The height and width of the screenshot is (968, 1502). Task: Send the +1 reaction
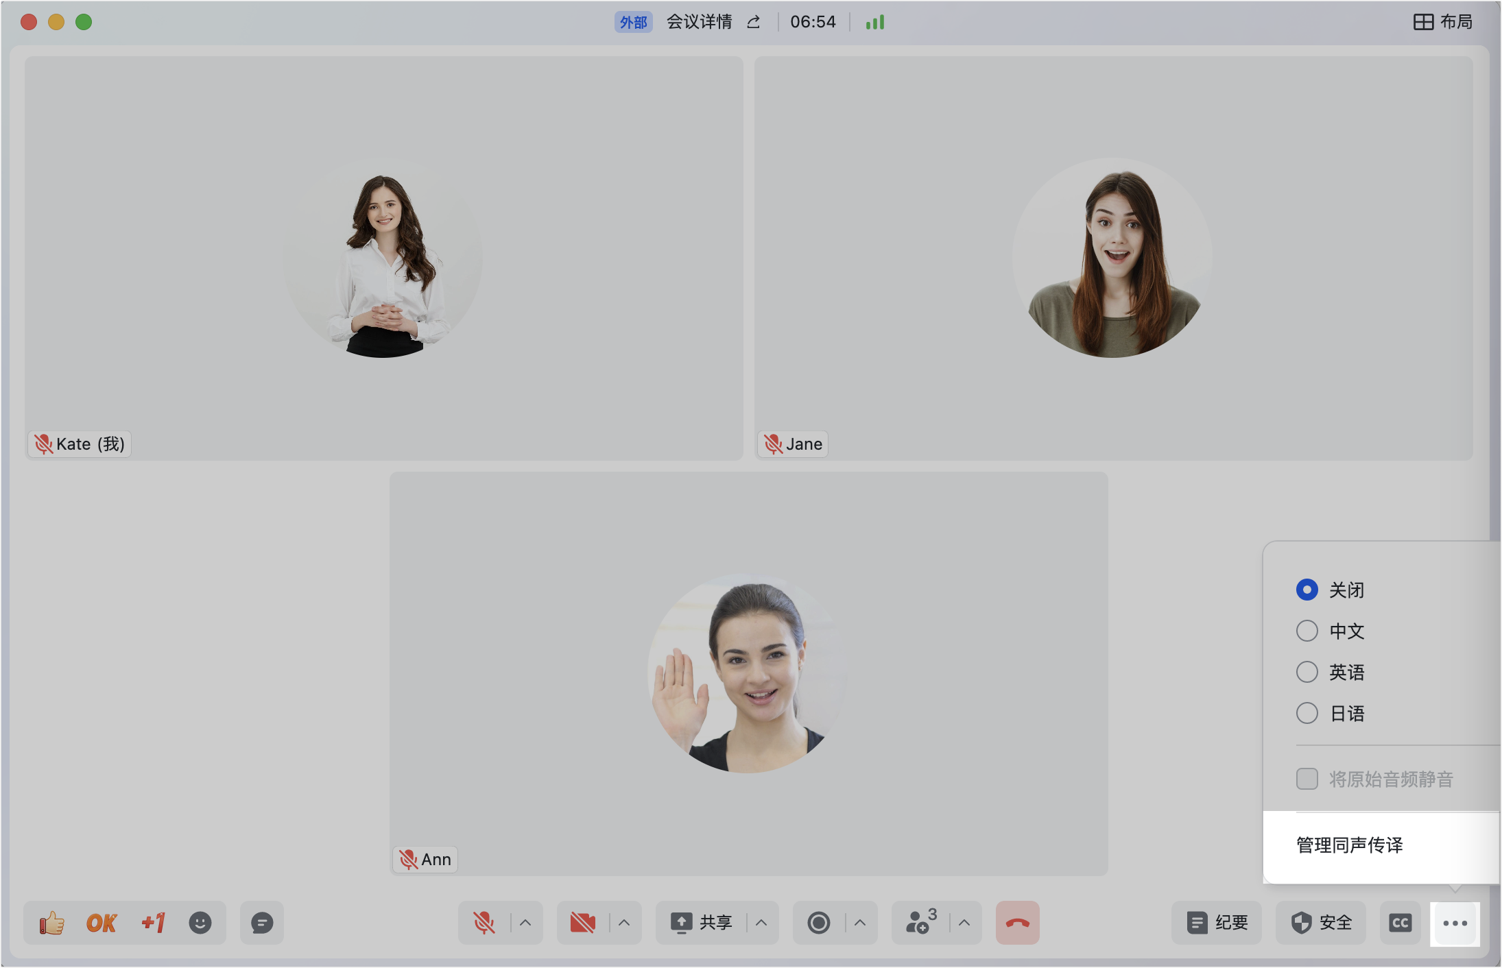pos(153,923)
